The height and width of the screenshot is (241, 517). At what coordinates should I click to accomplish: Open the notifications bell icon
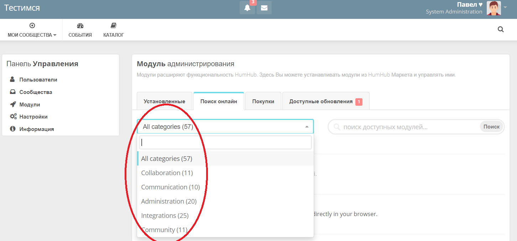coord(247,8)
